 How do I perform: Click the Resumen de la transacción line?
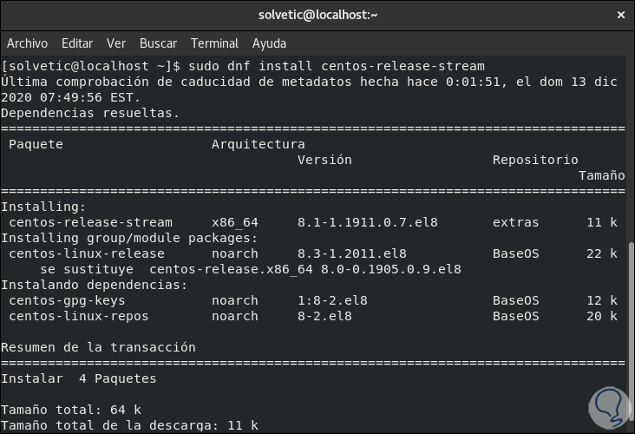(x=98, y=347)
